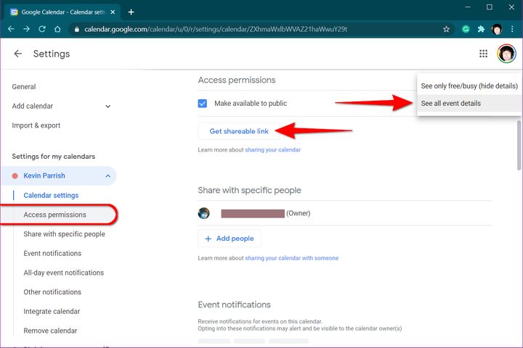Click the Settings for my calendars heading
The width and height of the screenshot is (523, 348).
click(53, 157)
